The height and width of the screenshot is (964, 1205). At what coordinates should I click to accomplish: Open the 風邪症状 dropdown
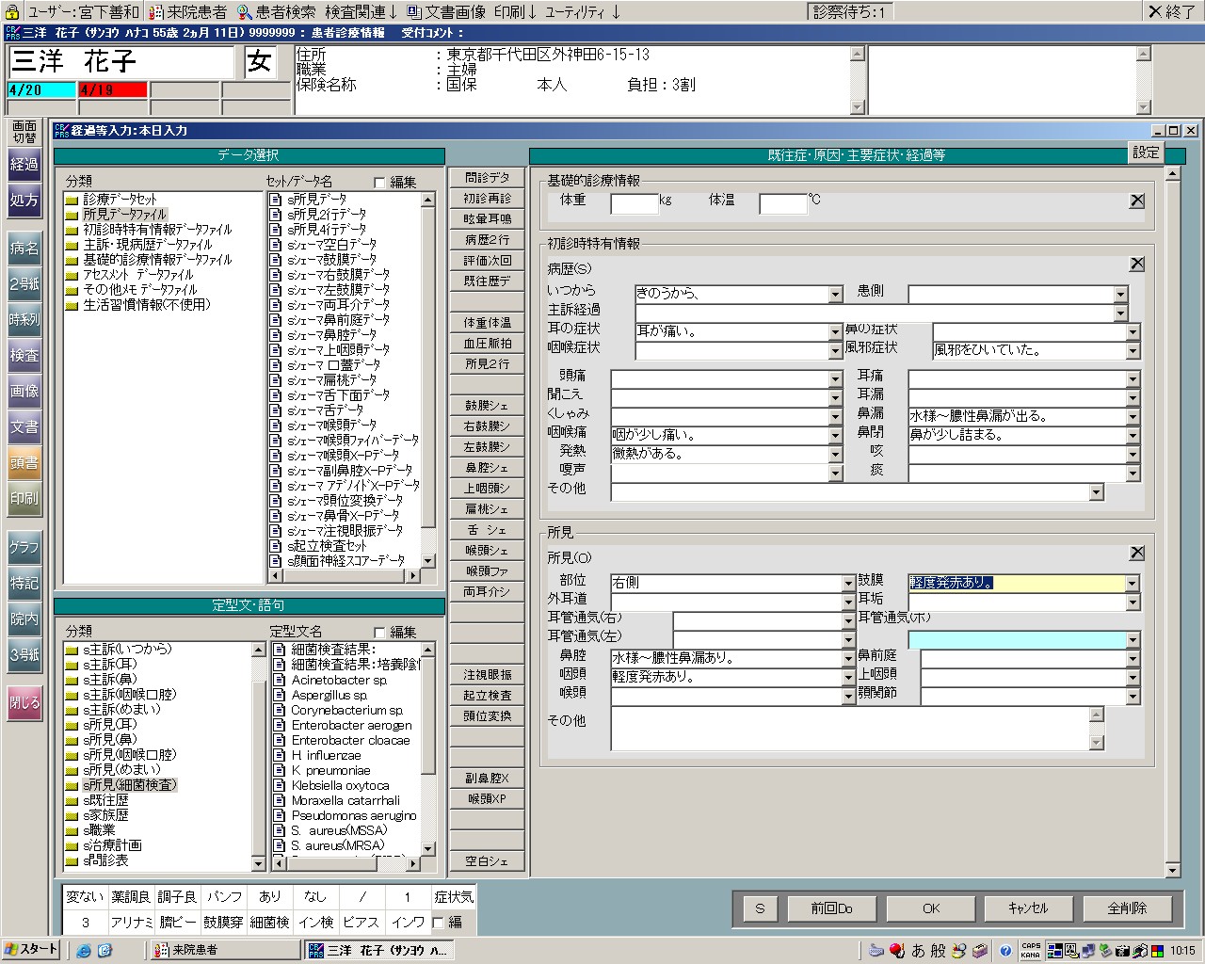click(1133, 351)
